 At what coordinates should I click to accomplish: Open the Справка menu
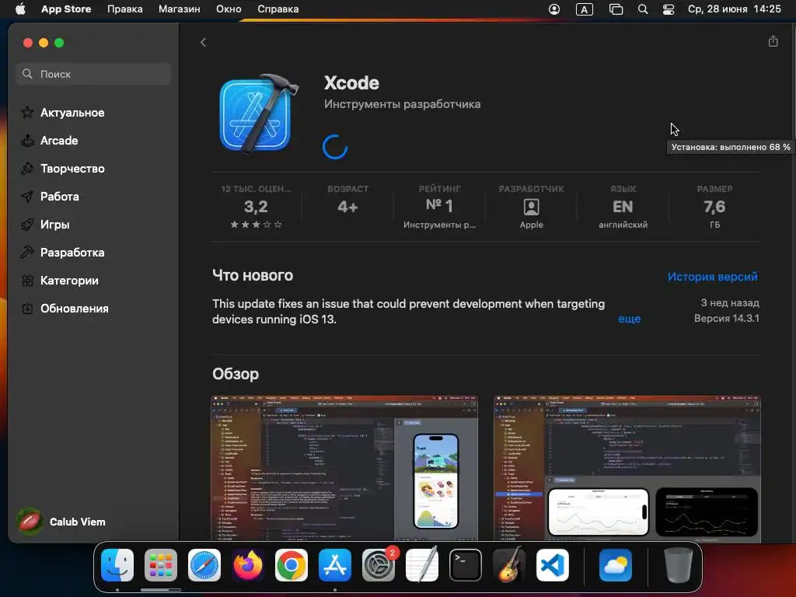coord(278,9)
